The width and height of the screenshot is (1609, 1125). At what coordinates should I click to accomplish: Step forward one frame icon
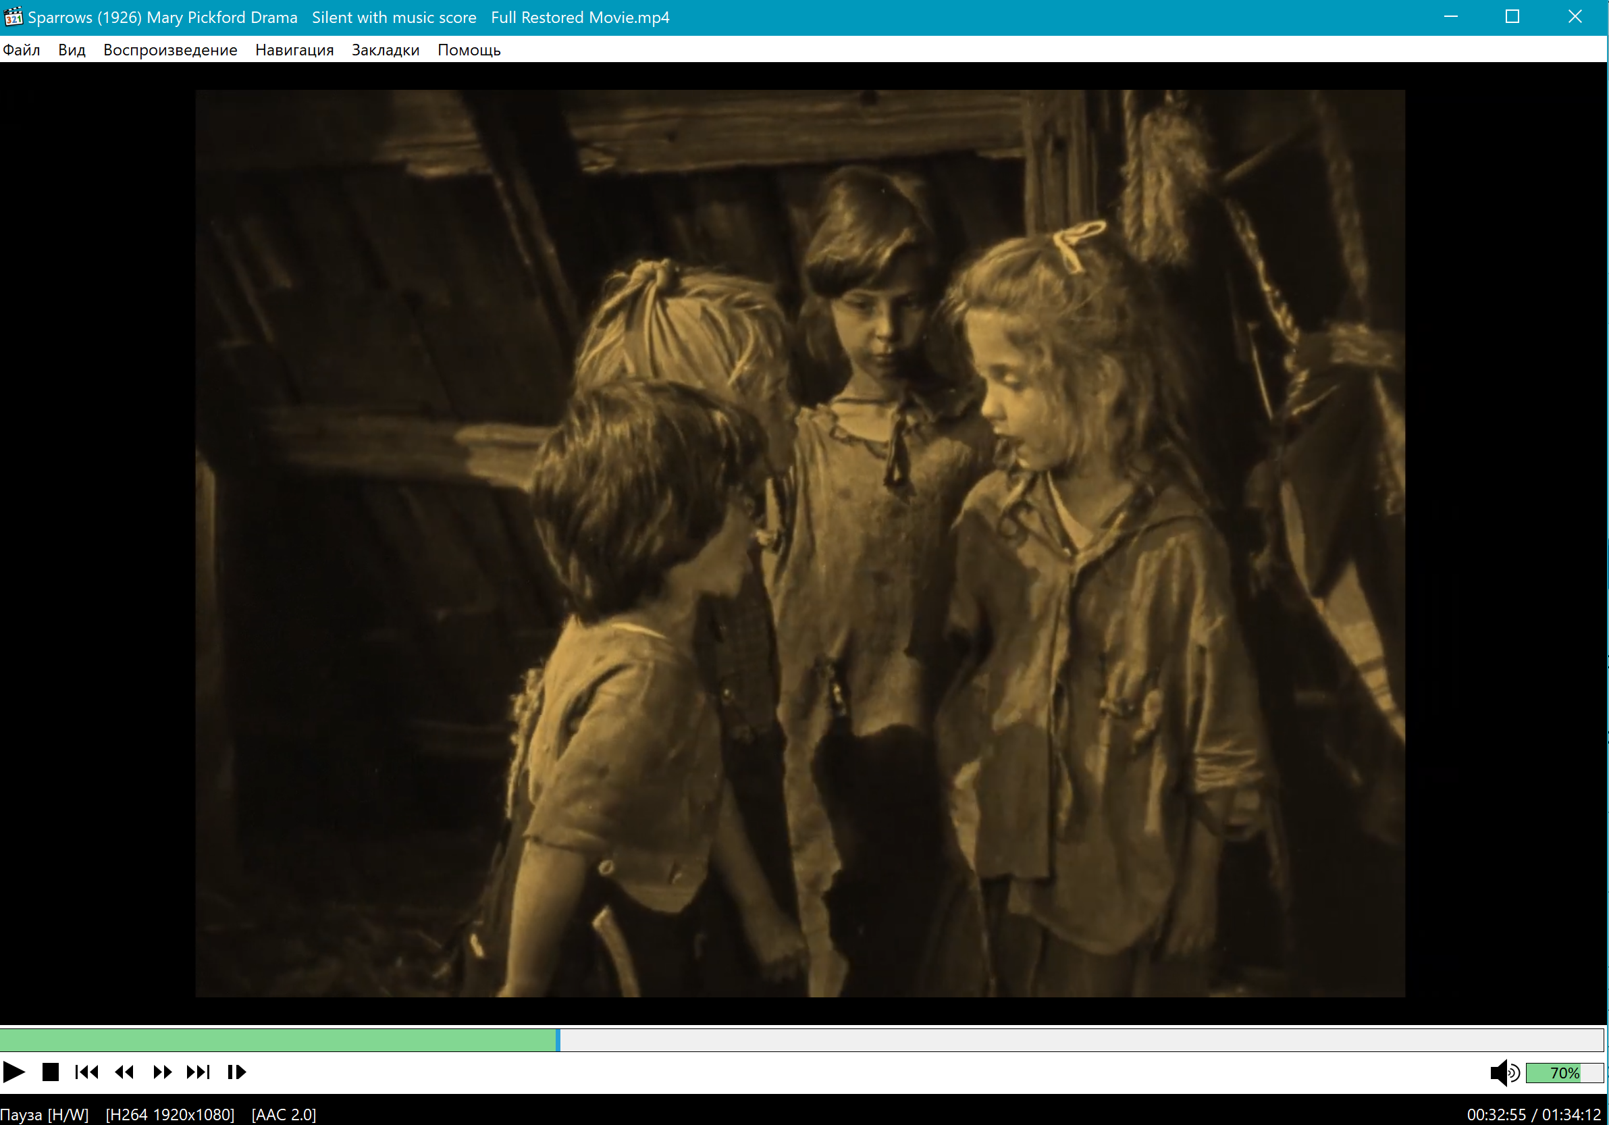point(237,1072)
